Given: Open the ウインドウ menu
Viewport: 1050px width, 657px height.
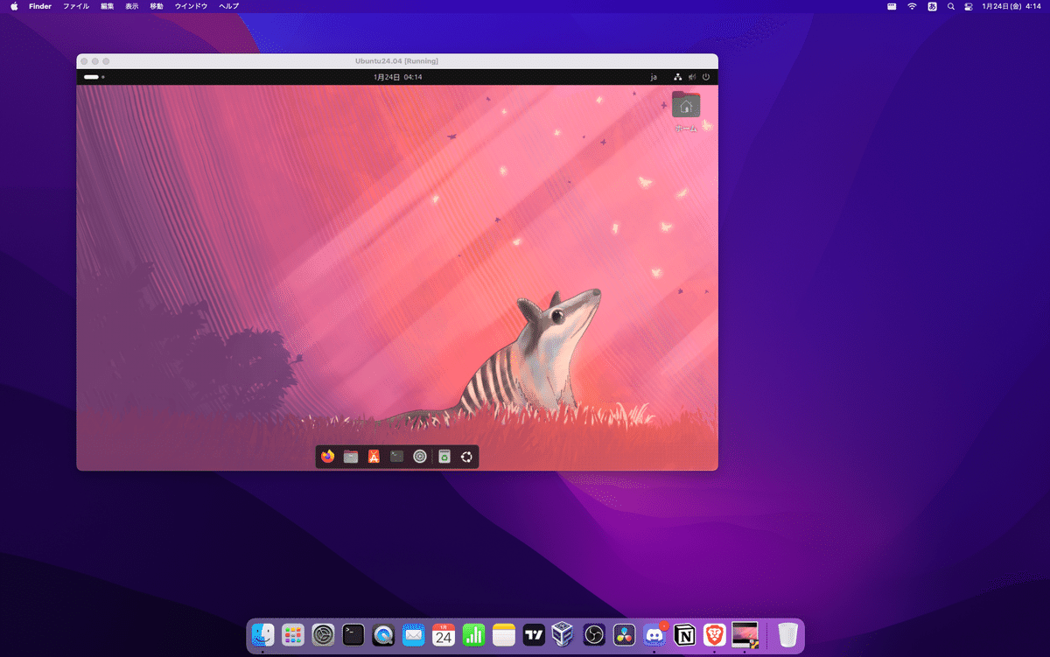Looking at the screenshot, I should tap(191, 6).
